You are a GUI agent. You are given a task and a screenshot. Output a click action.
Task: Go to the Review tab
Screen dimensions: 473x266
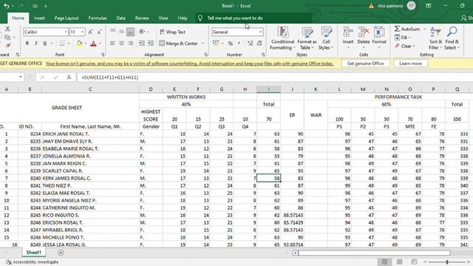click(142, 18)
